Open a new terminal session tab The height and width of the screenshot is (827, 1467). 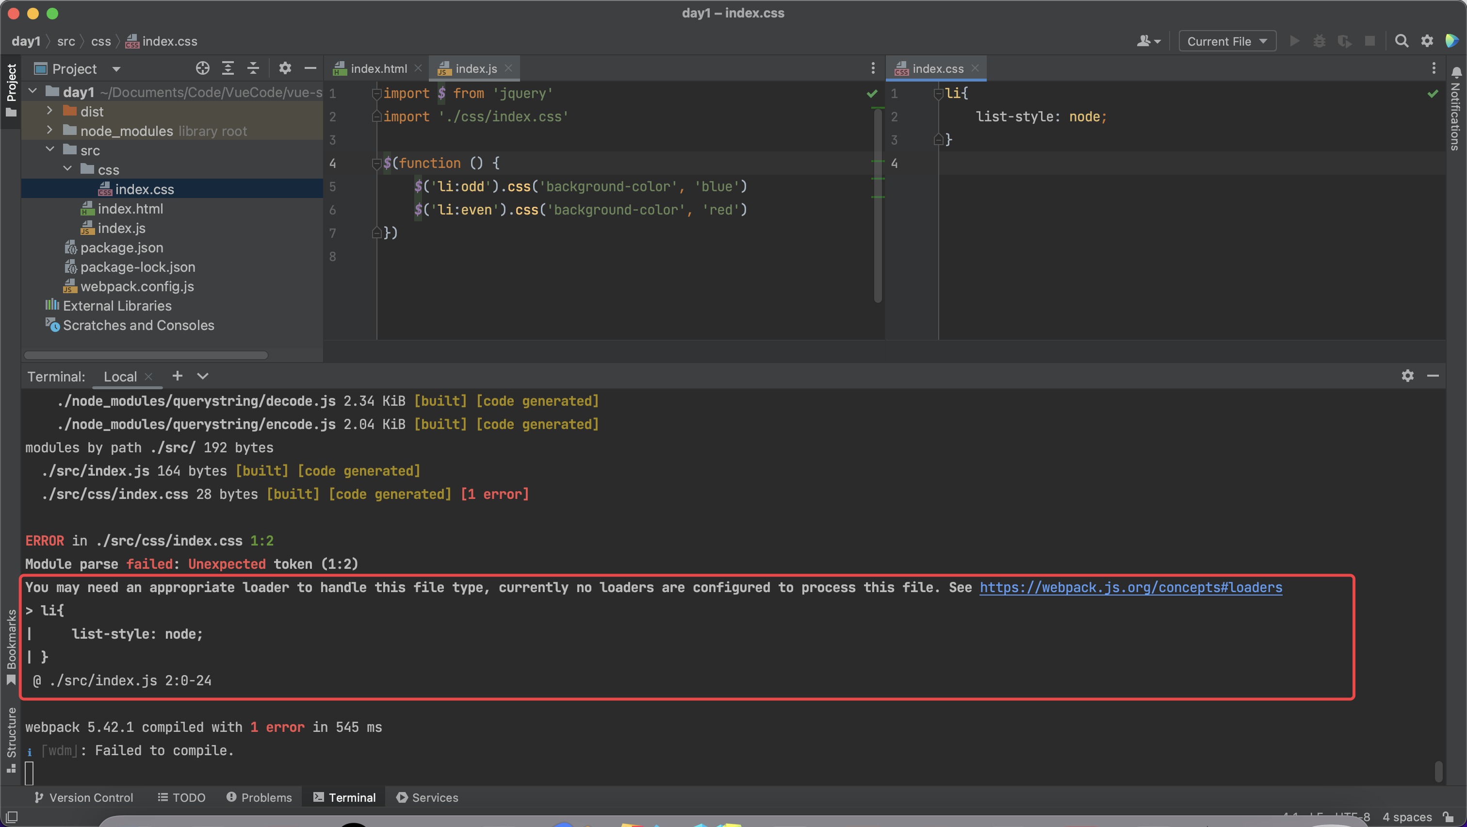click(x=177, y=376)
